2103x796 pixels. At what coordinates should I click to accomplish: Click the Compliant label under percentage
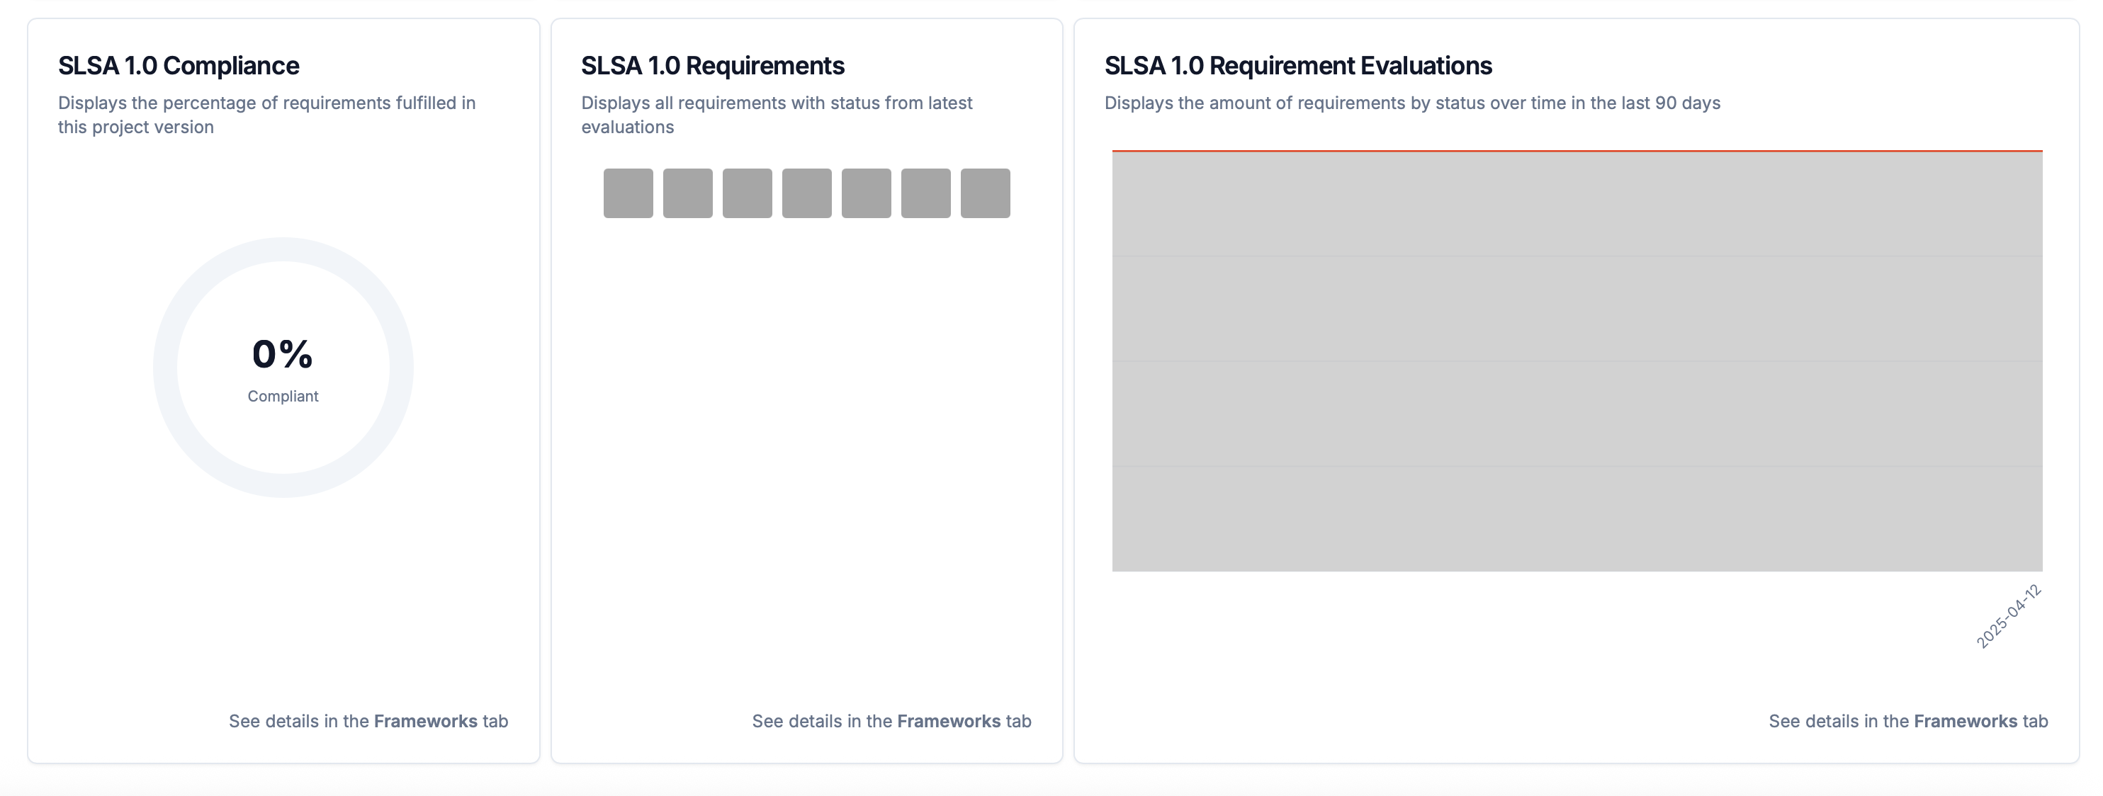click(283, 397)
